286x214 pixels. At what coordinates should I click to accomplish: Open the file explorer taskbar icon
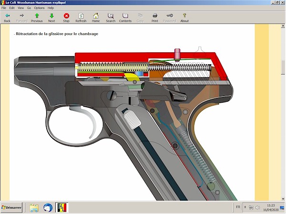[34, 208]
